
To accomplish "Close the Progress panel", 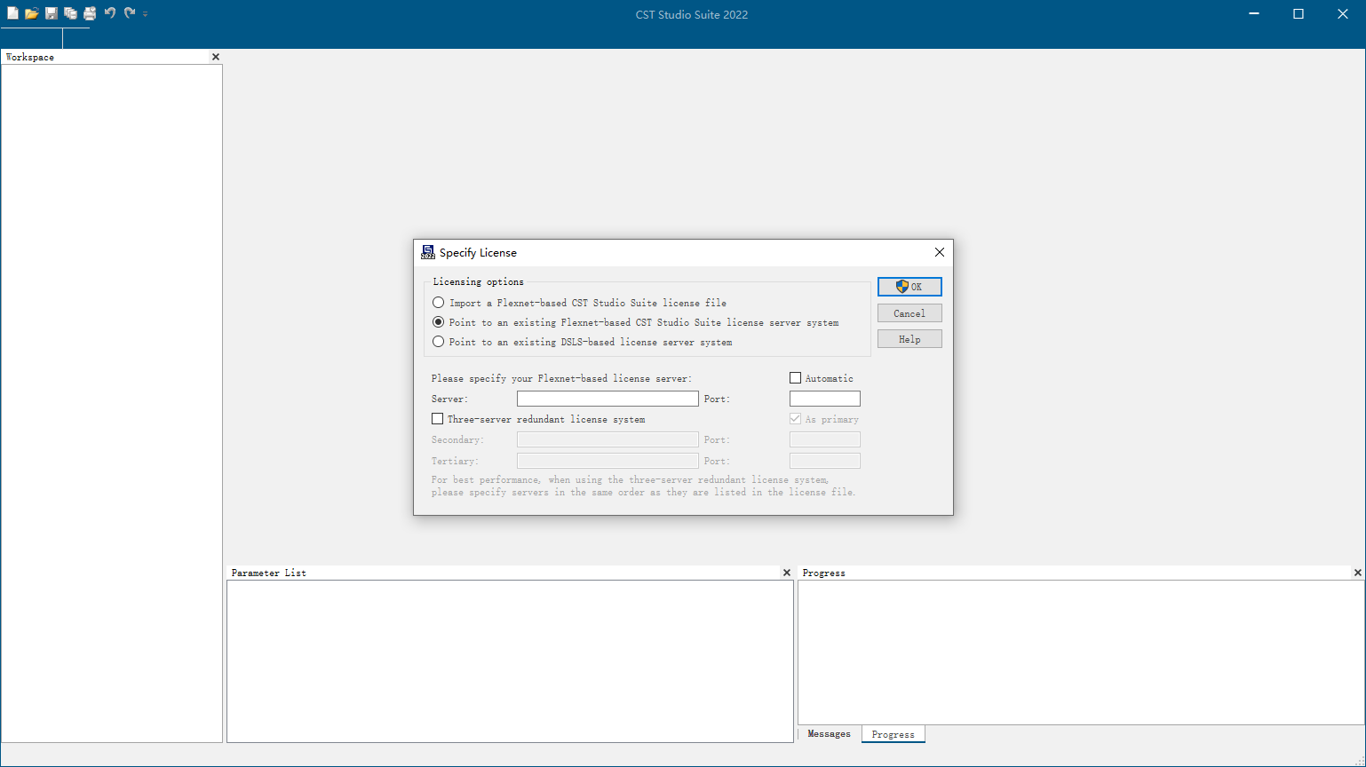I will coord(1357,573).
